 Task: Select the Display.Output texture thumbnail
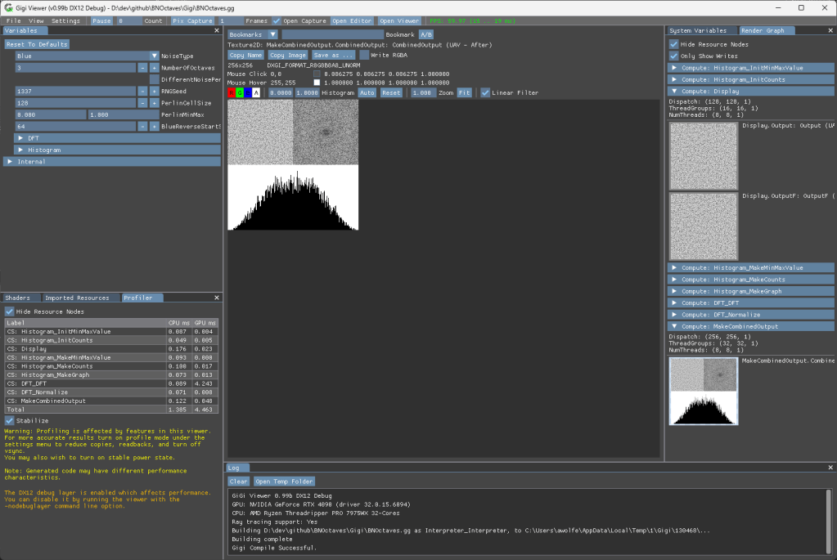[704, 155]
